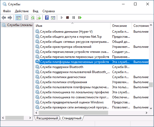Select Служба политики диагностики
The image size is (154, 127).
click(92, 77)
